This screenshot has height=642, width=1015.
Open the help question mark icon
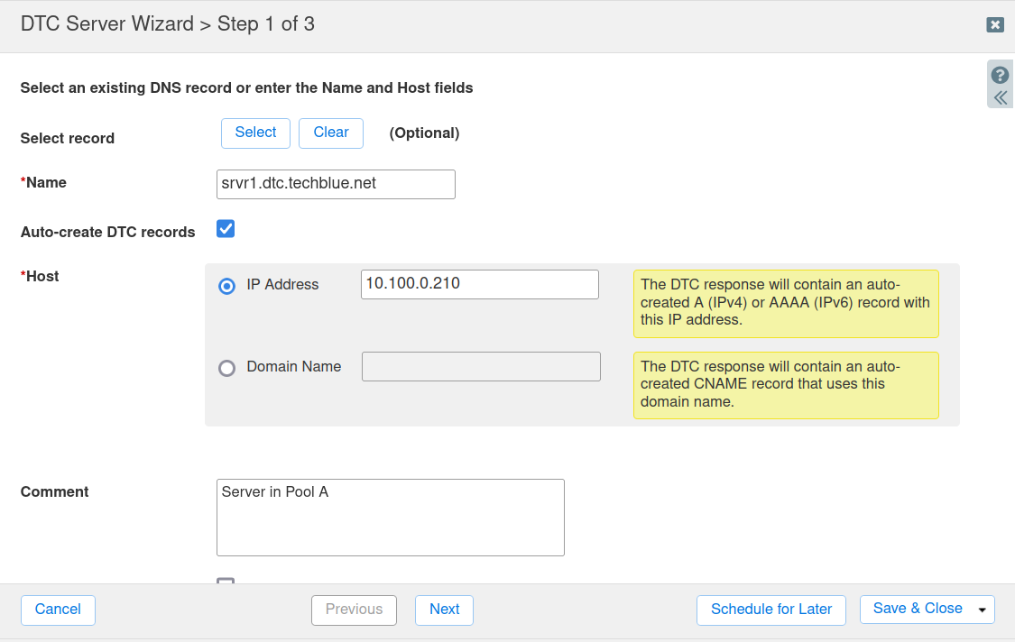pos(1000,75)
